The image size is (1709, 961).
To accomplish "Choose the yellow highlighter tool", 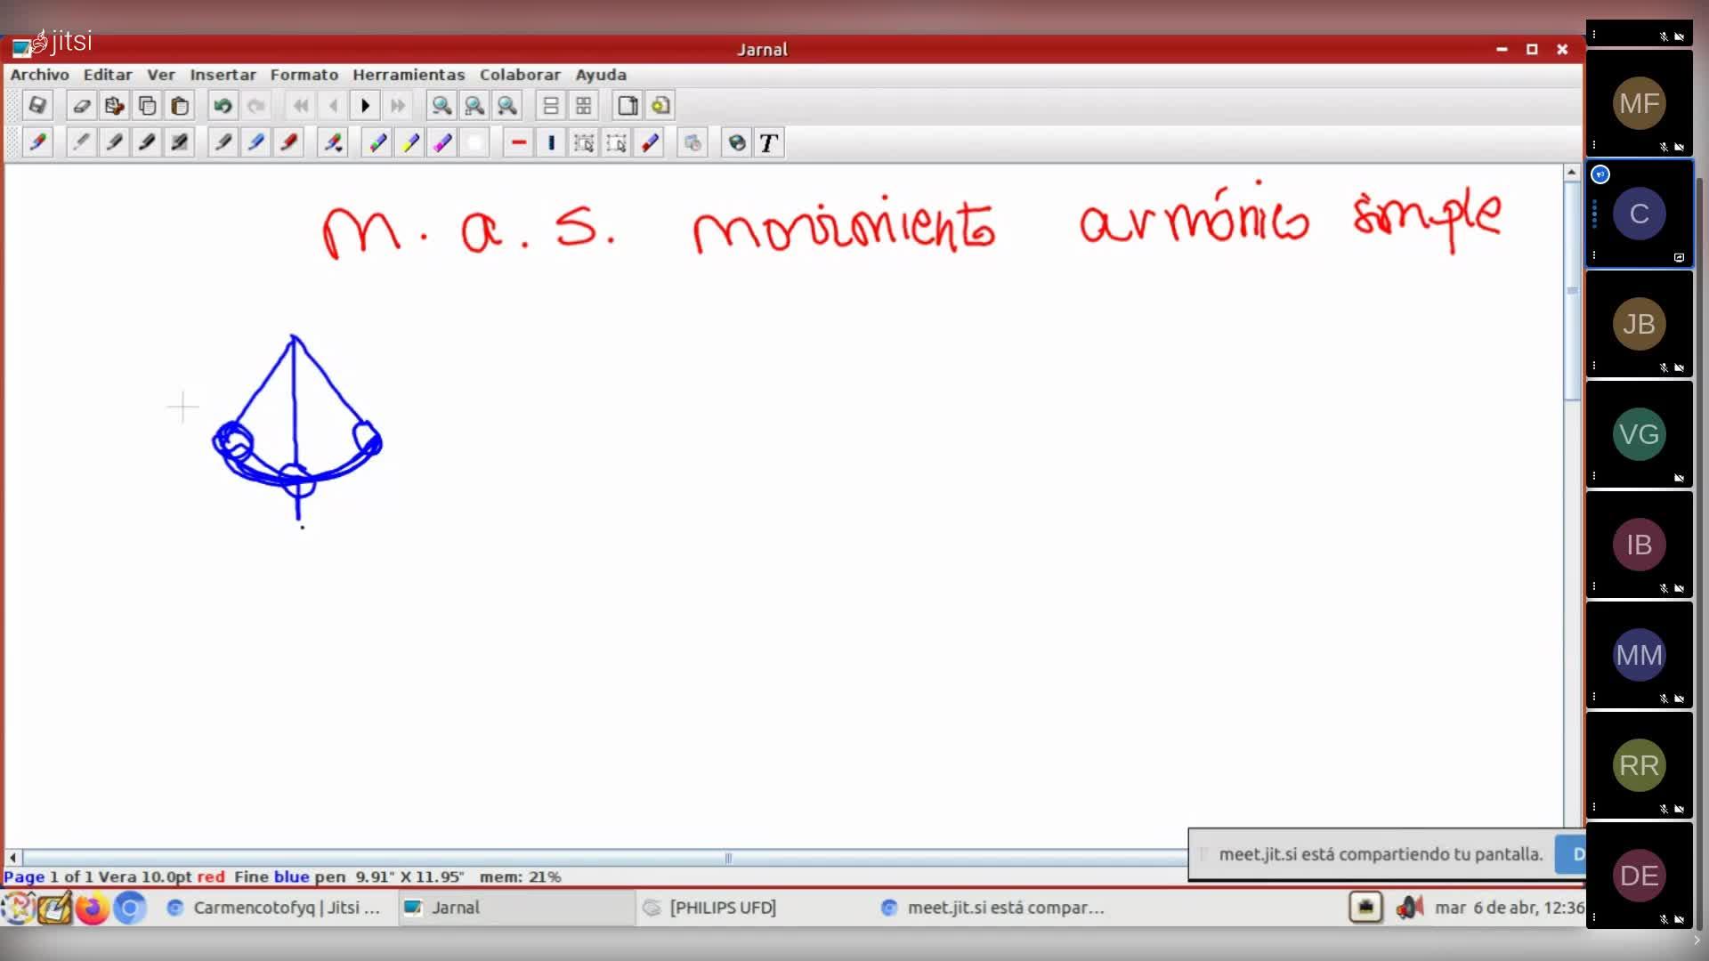I will point(410,143).
